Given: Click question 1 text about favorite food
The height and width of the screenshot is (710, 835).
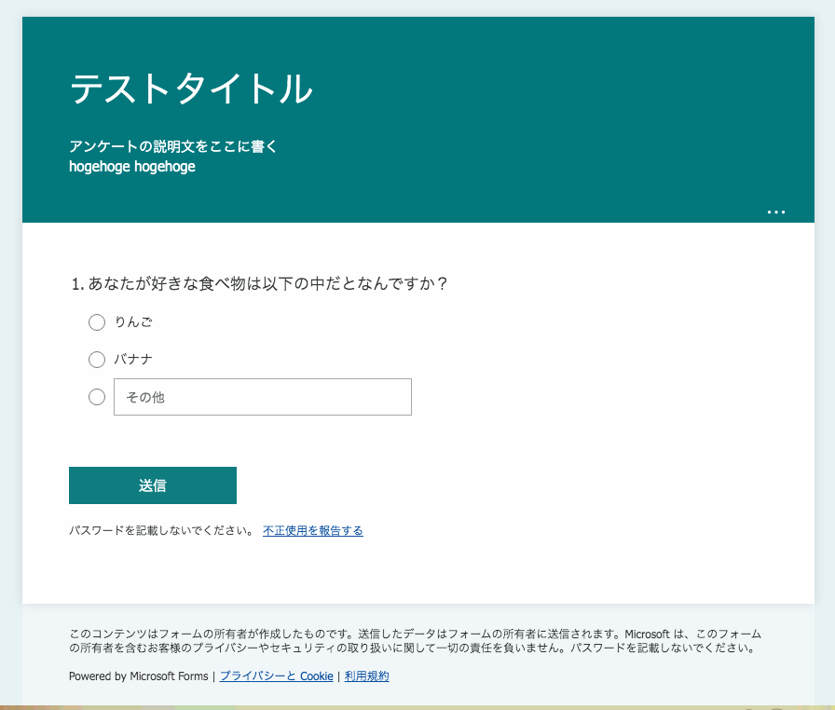Looking at the screenshot, I should pyautogui.click(x=258, y=285).
